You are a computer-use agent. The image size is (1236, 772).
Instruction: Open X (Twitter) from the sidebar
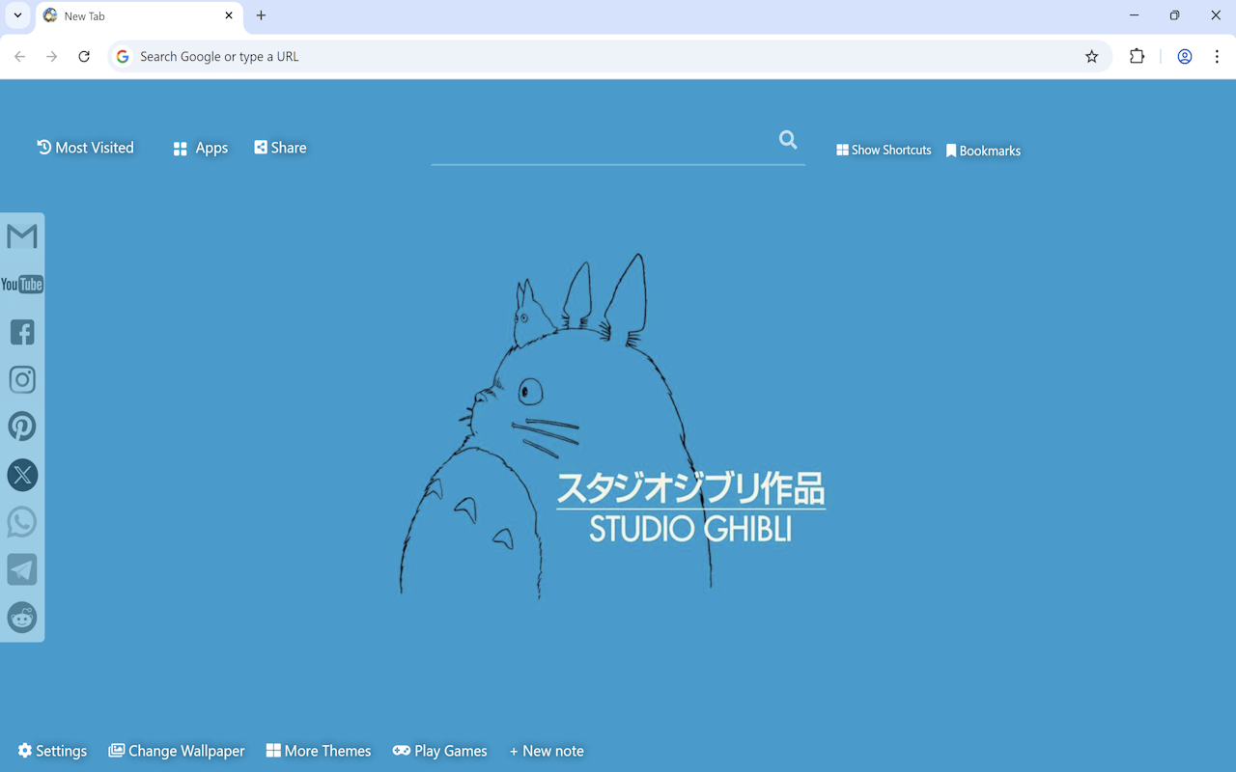pyautogui.click(x=21, y=475)
